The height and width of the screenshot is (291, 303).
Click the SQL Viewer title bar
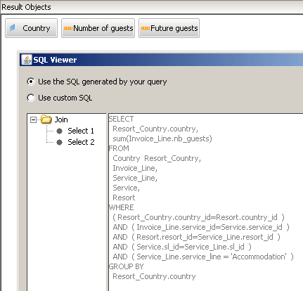161,60
